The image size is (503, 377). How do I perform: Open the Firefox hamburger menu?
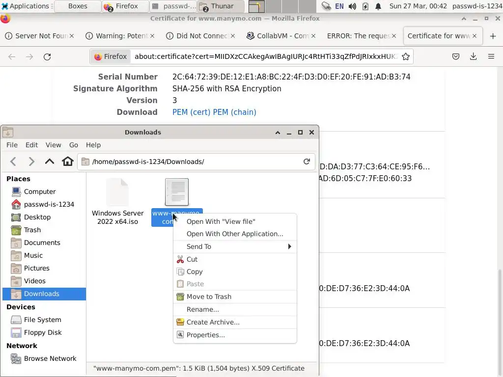491,57
